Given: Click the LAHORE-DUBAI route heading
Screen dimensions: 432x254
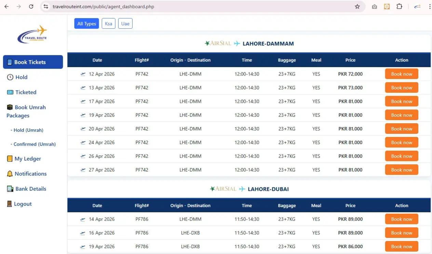Looking at the screenshot, I should point(268,189).
